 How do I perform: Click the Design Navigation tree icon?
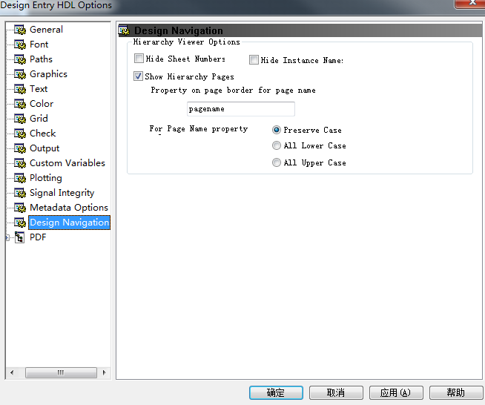point(20,223)
